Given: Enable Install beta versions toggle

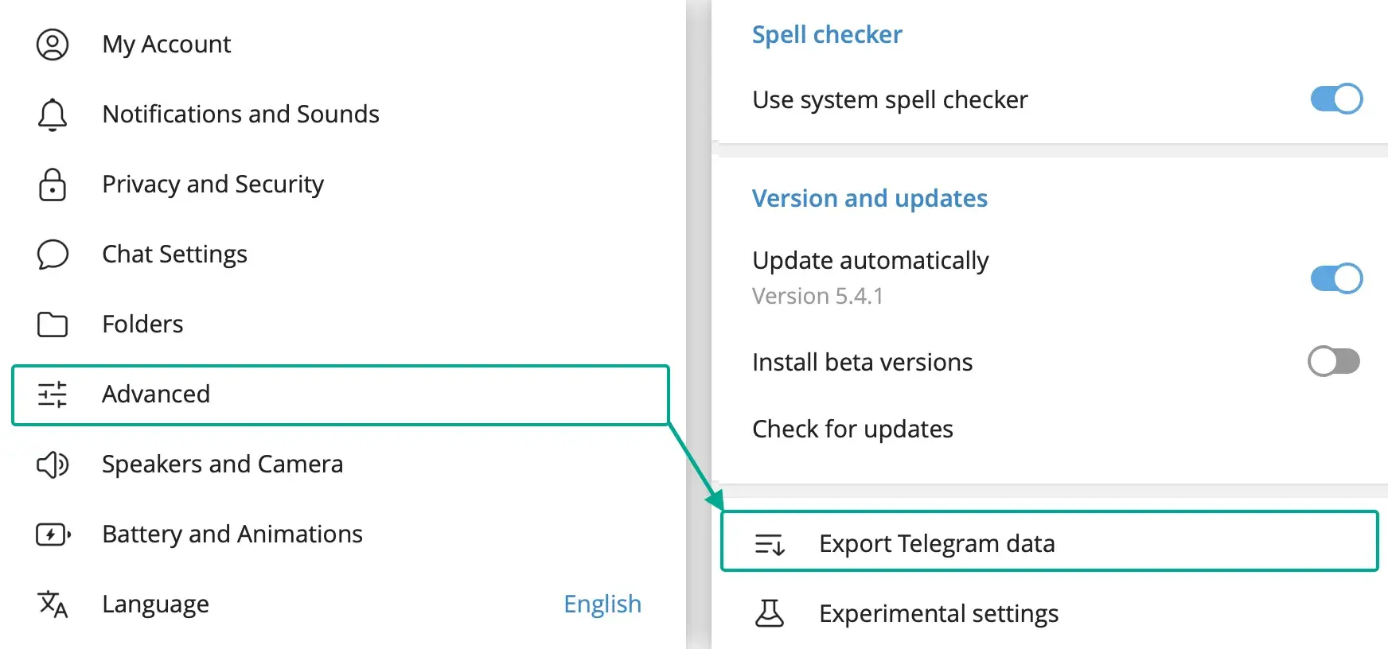Looking at the screenshot, I should click(x=1334, y=361).
